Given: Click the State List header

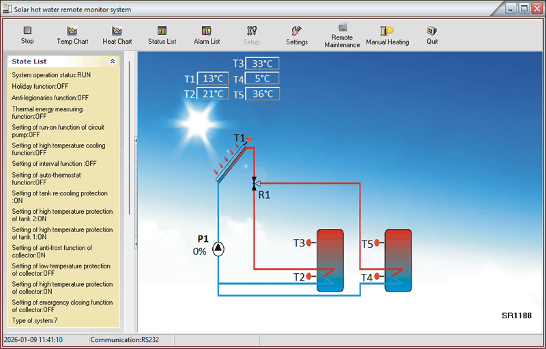Looking at the screenshot, I should point(63,61).
